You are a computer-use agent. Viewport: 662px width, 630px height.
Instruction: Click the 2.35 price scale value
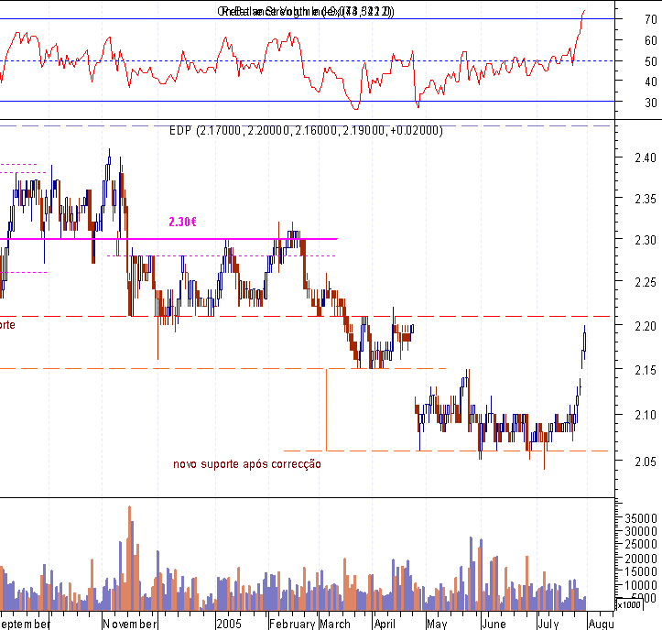[x=646, y=199]
